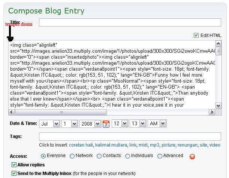
Task: Click the text area scroll down arrow
Action: [219, 105]
